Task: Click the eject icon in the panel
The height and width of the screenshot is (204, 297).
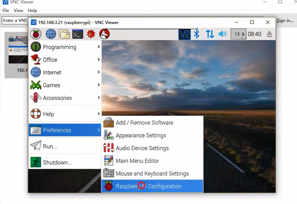Action: [269, 34]
